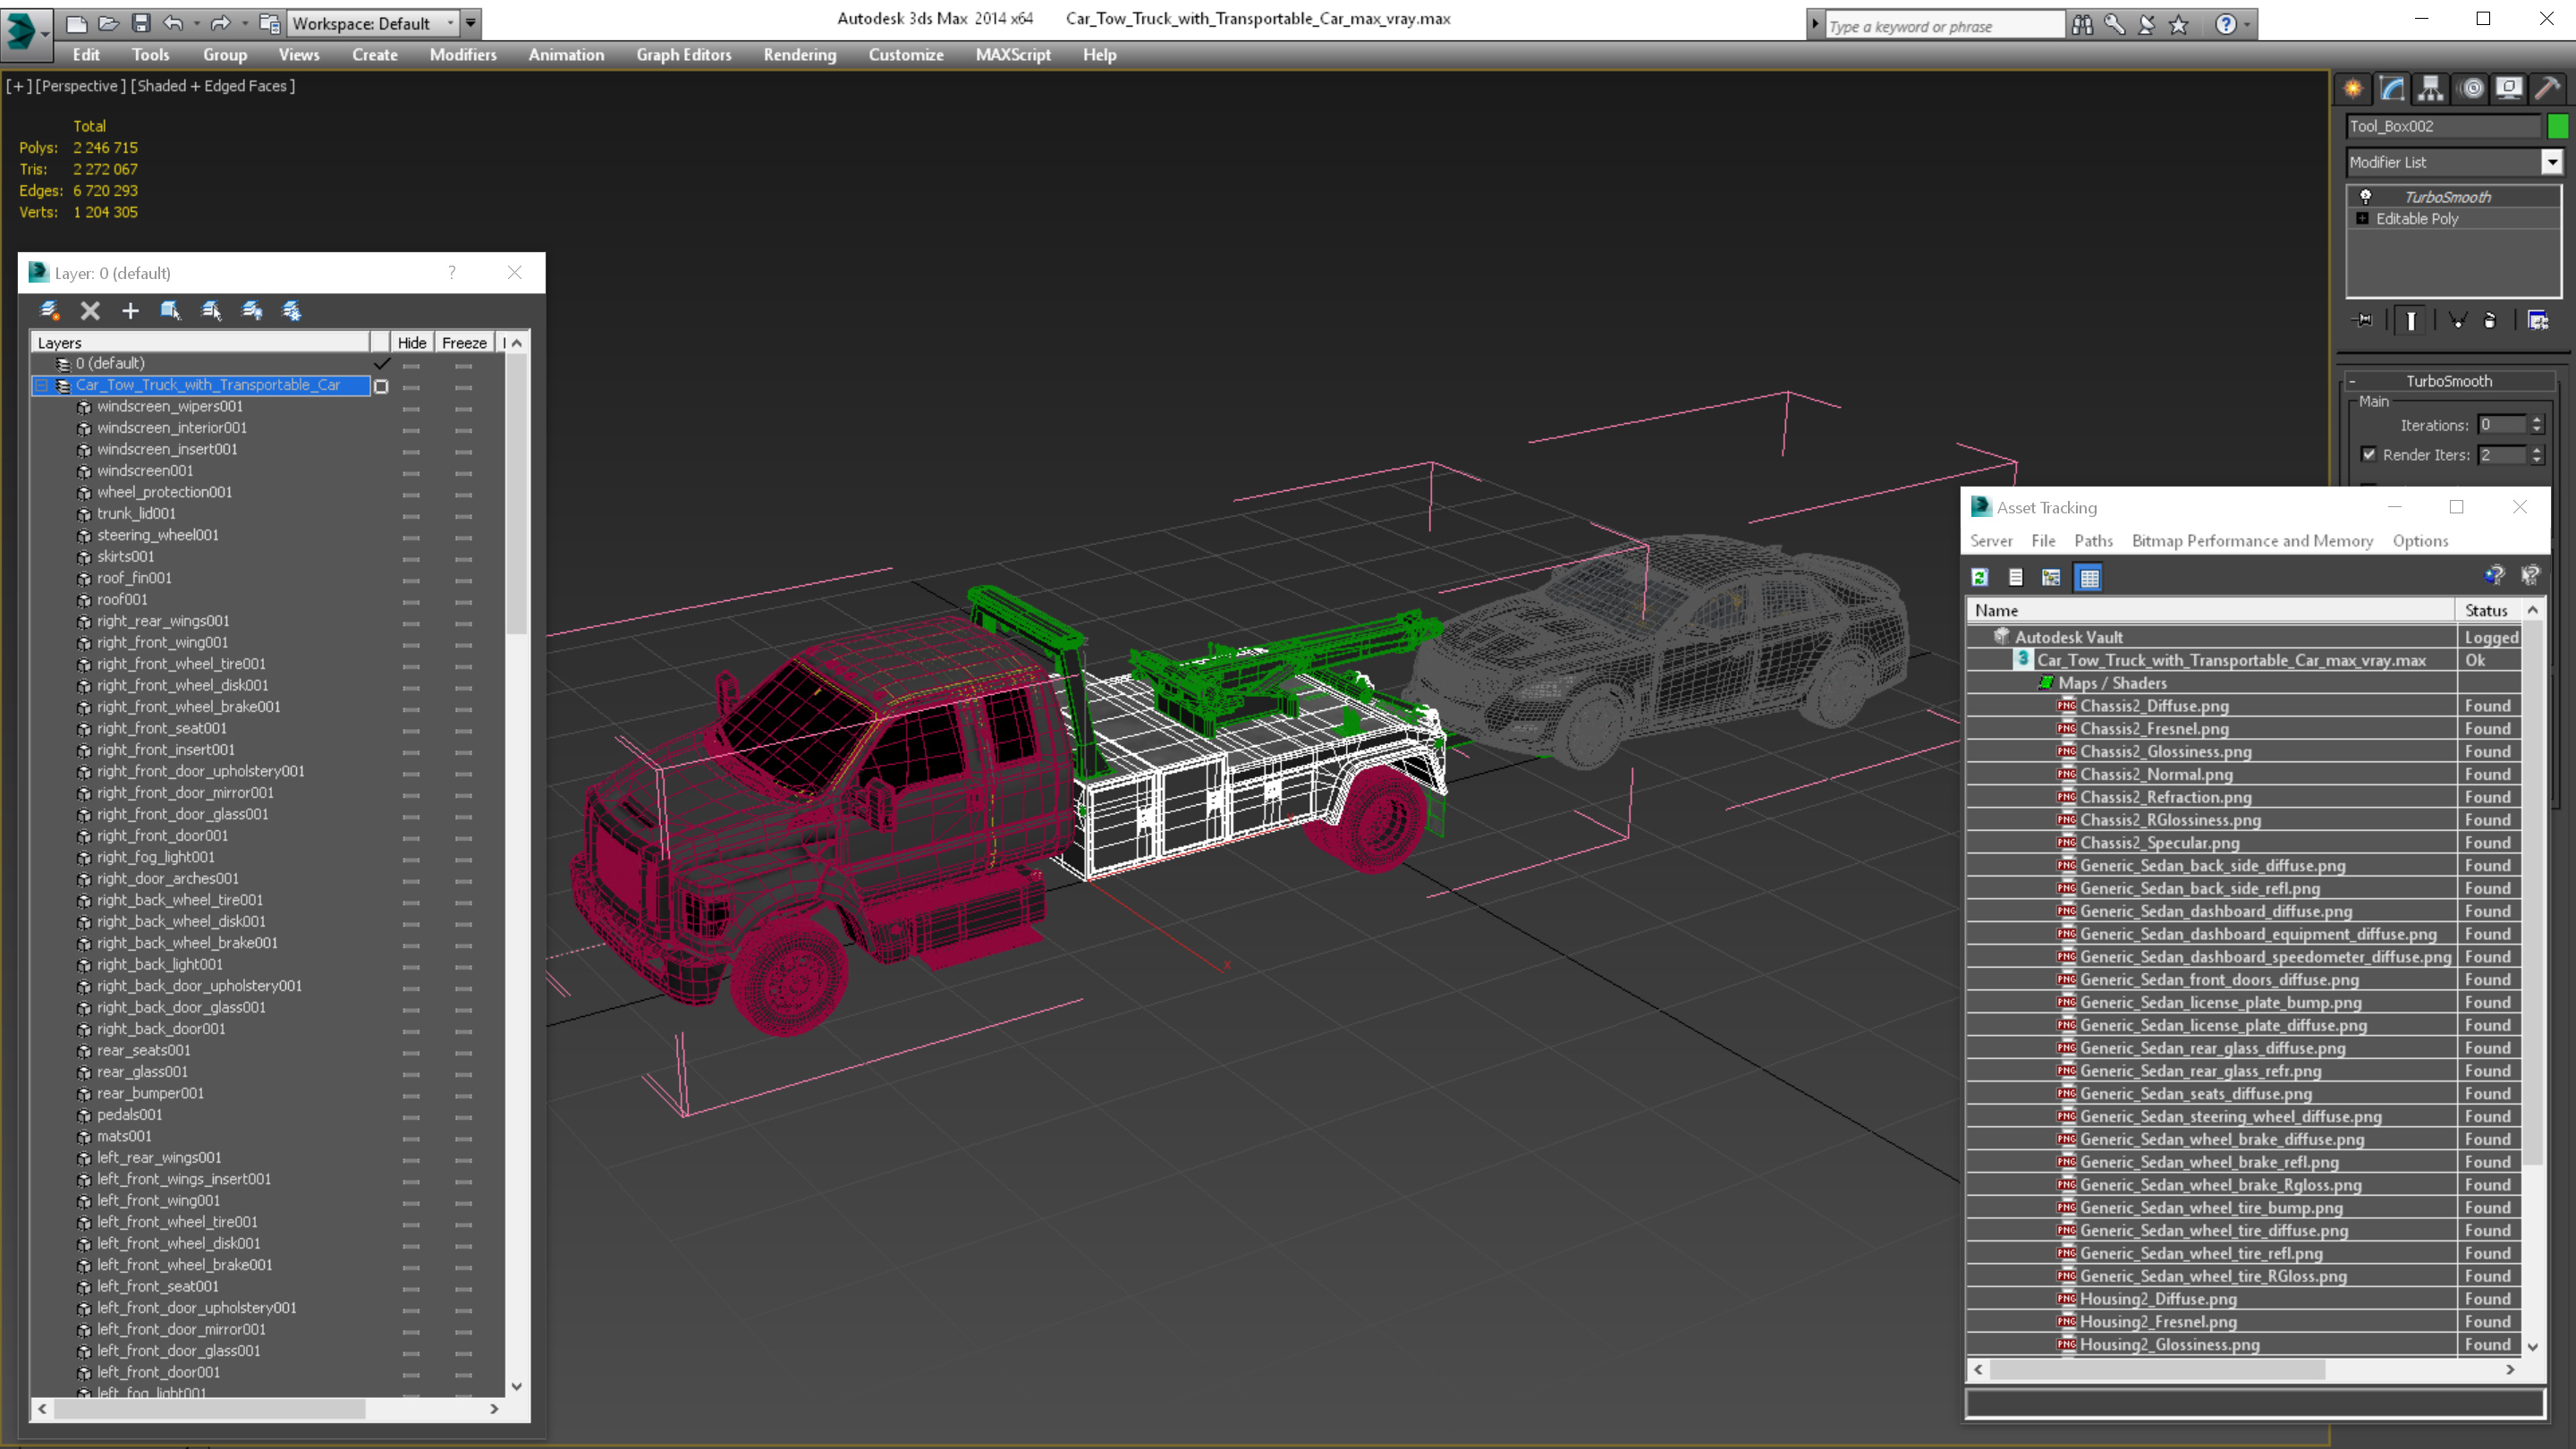Screen dimensions: 2576x1449
Task: Make 0 (default) the current layer
Action: coord(381,363)
